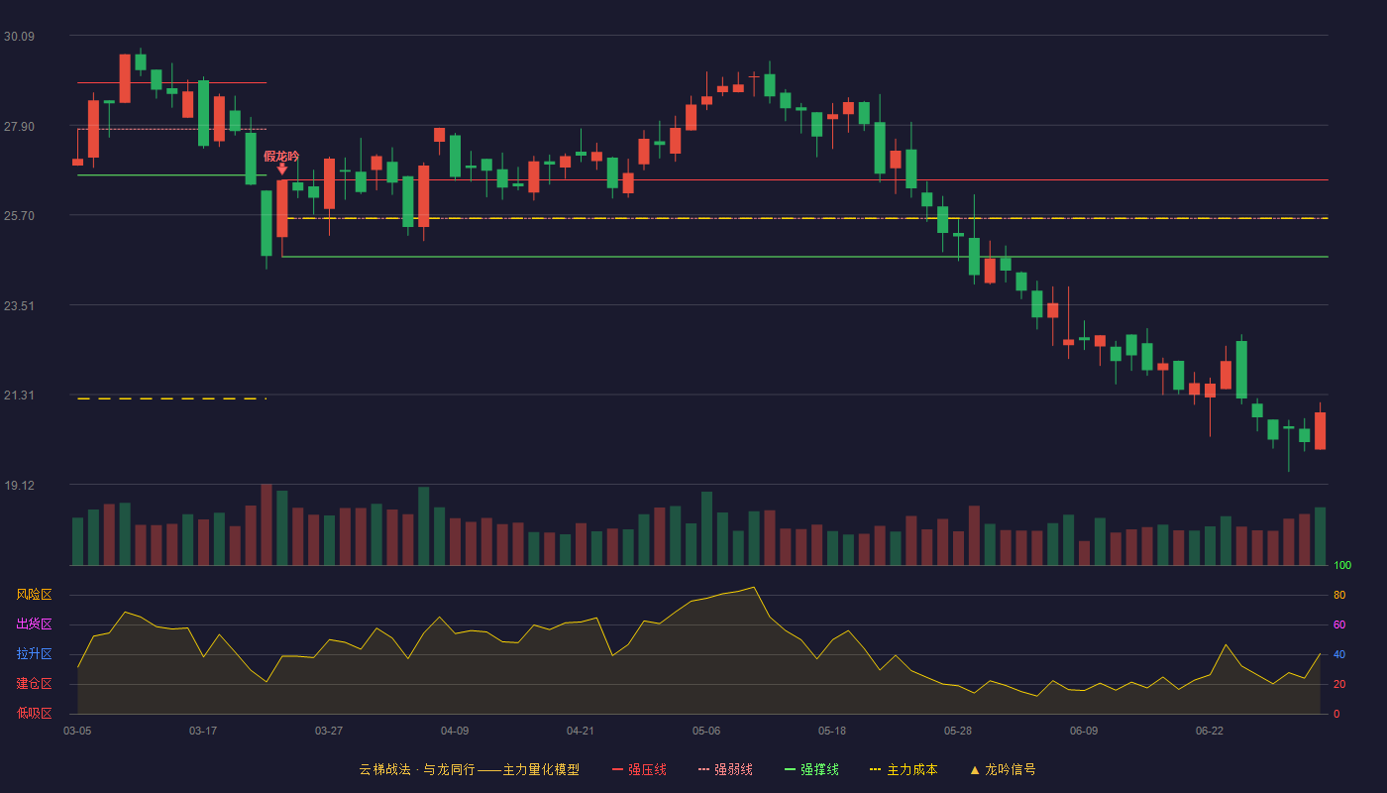Screen dimensions: 1387x793
Task: Click the 龙吟信号 legend text
Action: click(x=1011, y=769)
